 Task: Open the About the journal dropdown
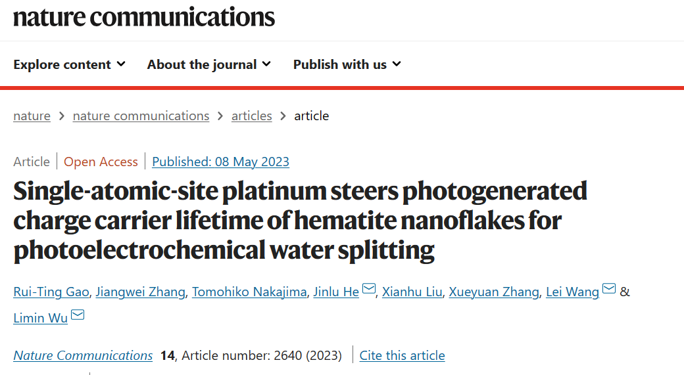[209, 64]
